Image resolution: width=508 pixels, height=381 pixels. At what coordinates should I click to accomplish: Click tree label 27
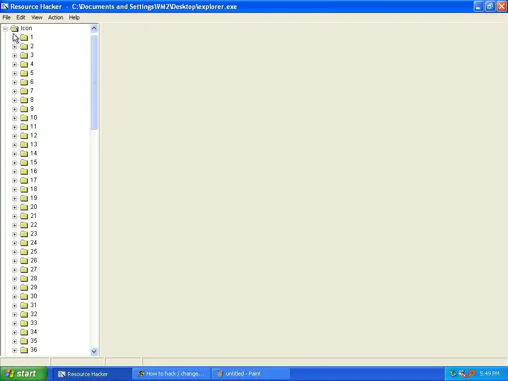(33, 269)
